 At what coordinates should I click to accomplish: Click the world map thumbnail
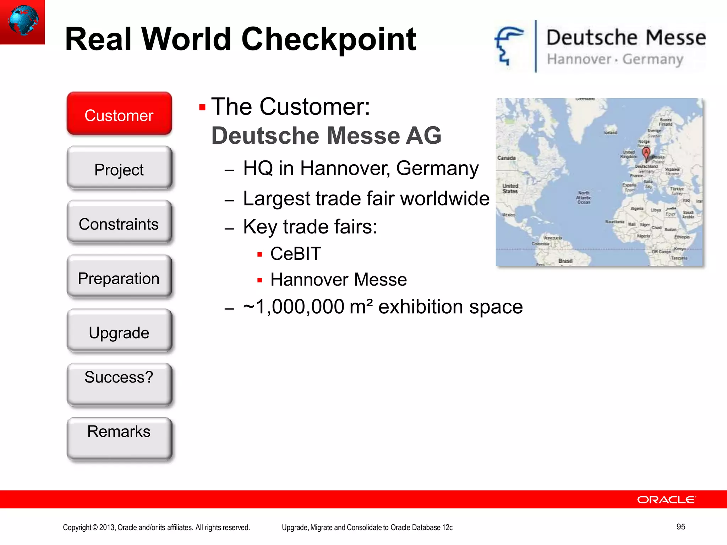[x=599, y=182]
